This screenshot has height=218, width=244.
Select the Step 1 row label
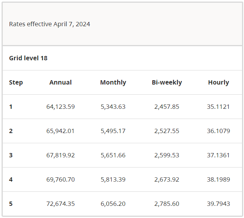(x=11, y=107)
